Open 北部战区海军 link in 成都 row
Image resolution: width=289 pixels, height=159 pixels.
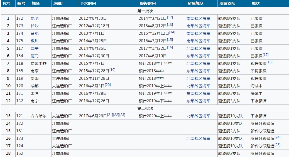pyautogui.click(x=198, y=86)
